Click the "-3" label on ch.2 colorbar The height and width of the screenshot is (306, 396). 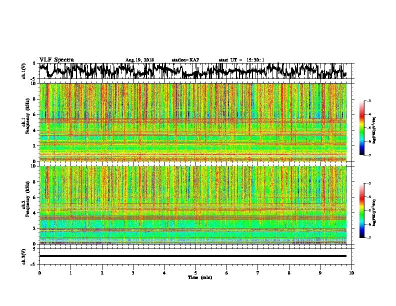point(369,183)
